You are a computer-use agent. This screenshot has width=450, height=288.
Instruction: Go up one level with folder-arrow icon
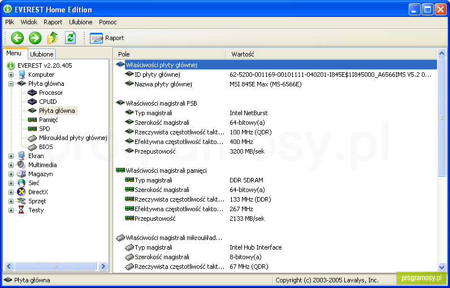(x=53, y=38)
